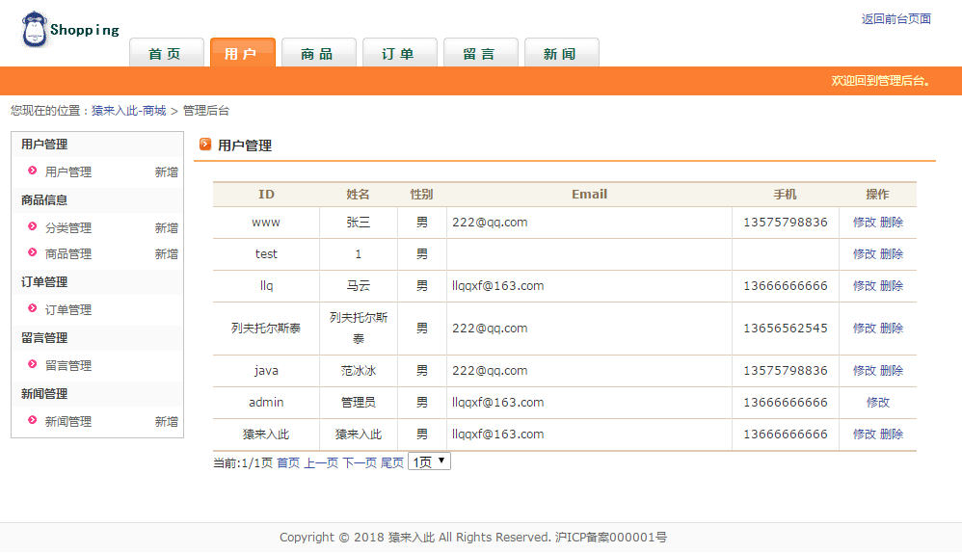Click 新增 next to 新闻管理
This screenshot has width=962, height=553.
pos(166,421)
